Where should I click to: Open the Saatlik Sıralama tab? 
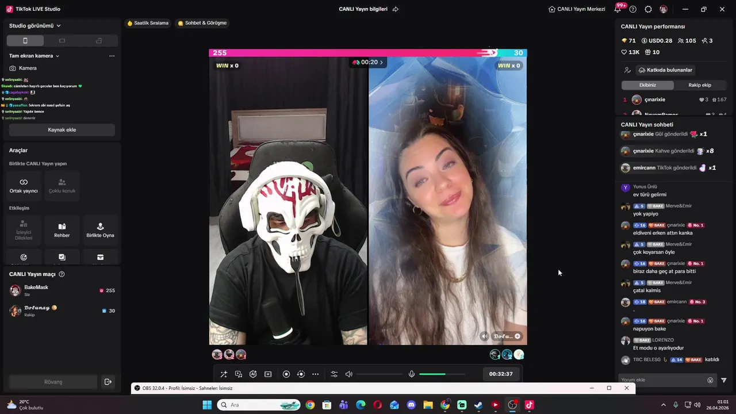148,23
